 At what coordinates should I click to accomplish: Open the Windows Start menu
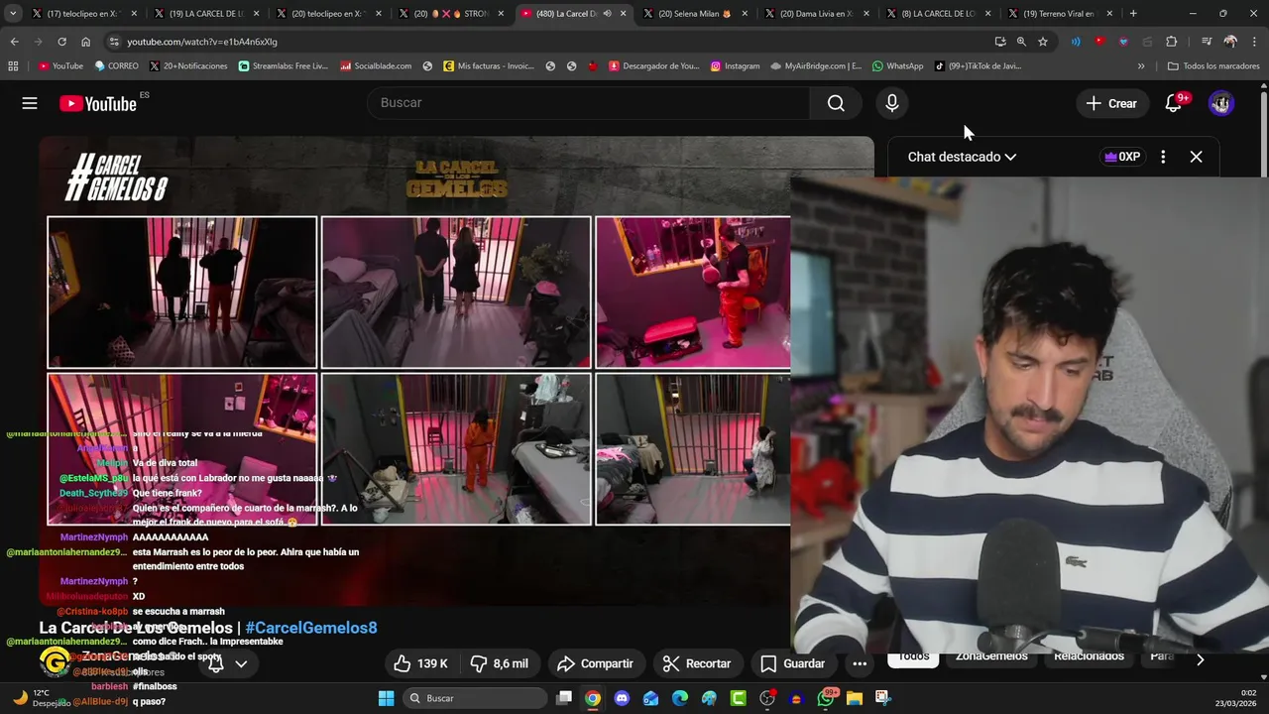pyautogui.click(x=386, y=698)
